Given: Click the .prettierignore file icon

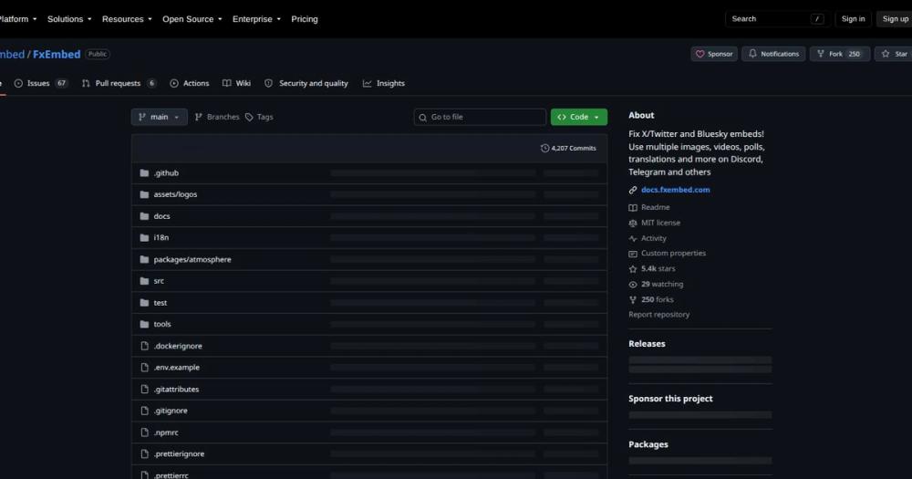Looking at the screenshot, I should pyautogui.click(x=144, y=454).
